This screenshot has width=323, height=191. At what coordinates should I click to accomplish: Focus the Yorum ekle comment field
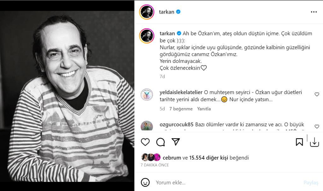click(x=226, y=182)
